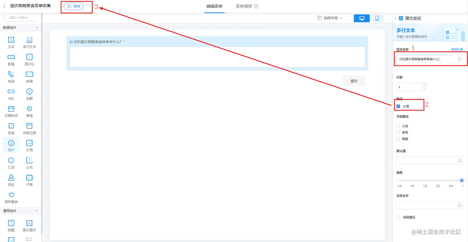Add a 公式 formula component

click(x=29, y=163)
